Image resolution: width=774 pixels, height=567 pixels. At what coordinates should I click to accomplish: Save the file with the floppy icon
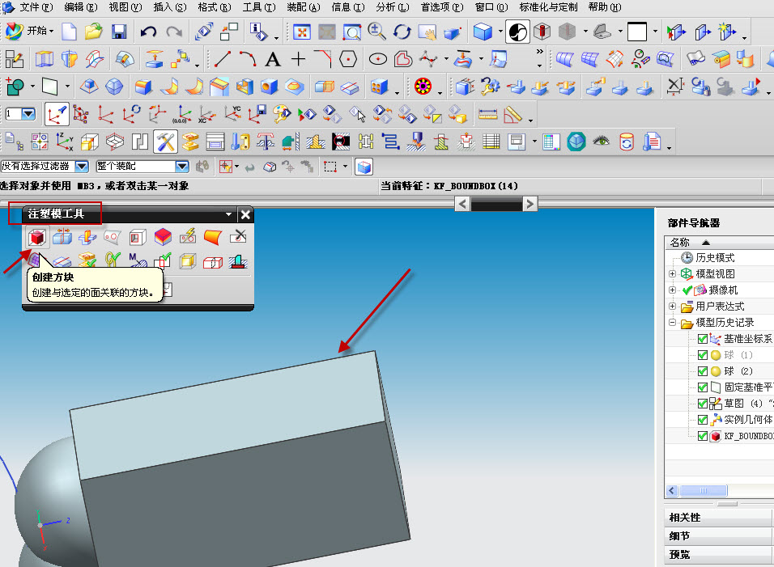pos(119,32)
